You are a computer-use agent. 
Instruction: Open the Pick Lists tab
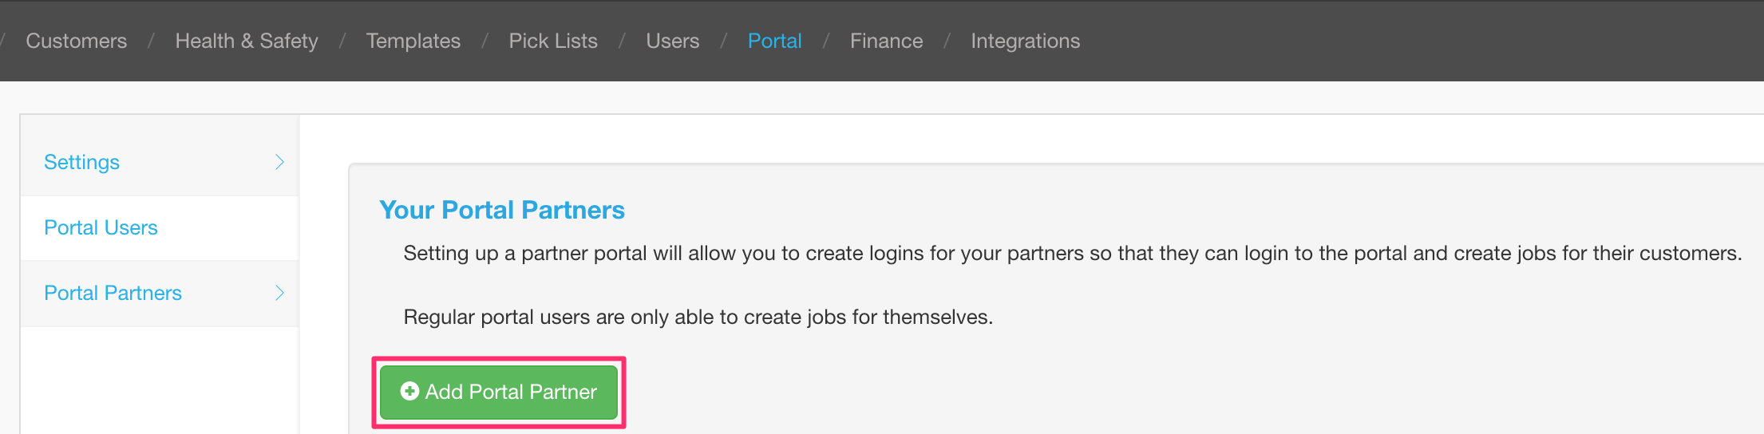(553, 41)
